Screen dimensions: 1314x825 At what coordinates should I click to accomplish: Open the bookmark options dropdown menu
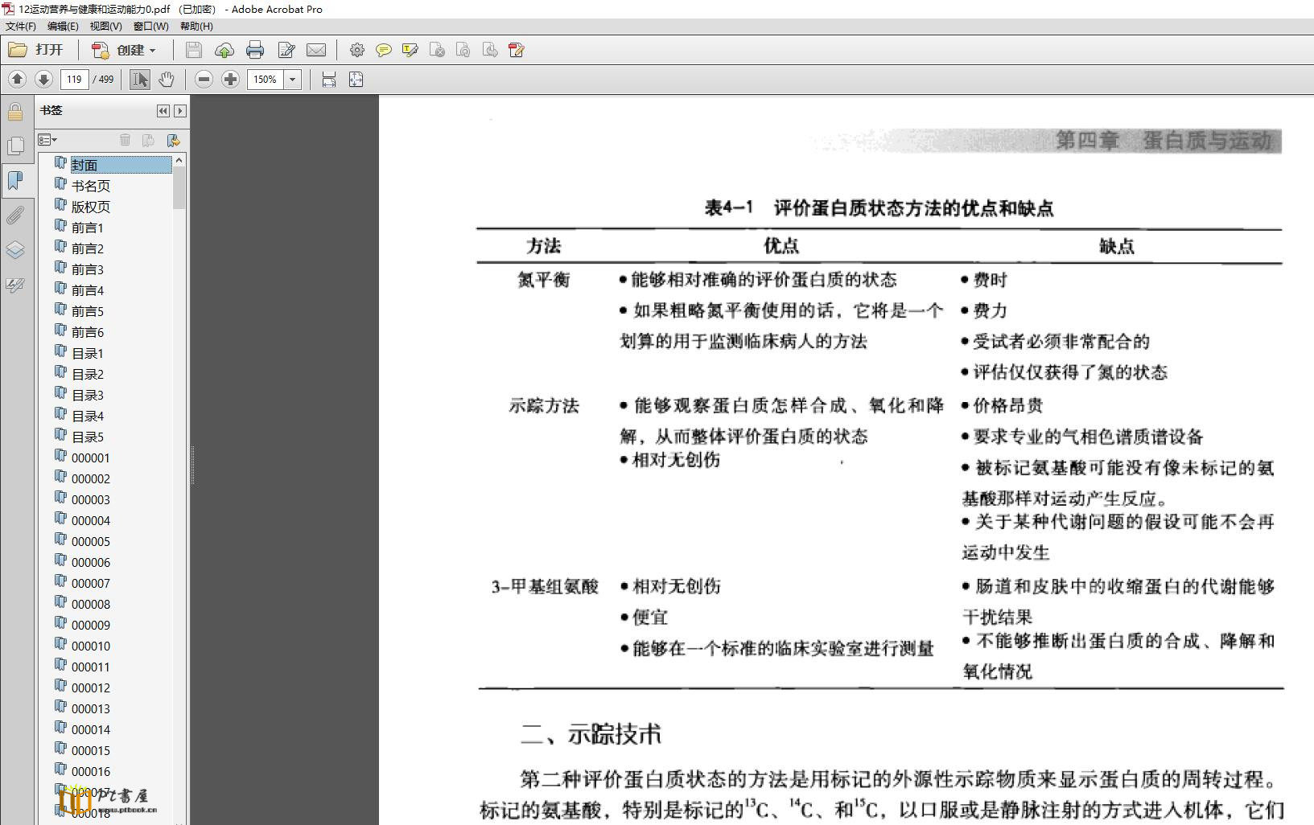coord(48,140)
